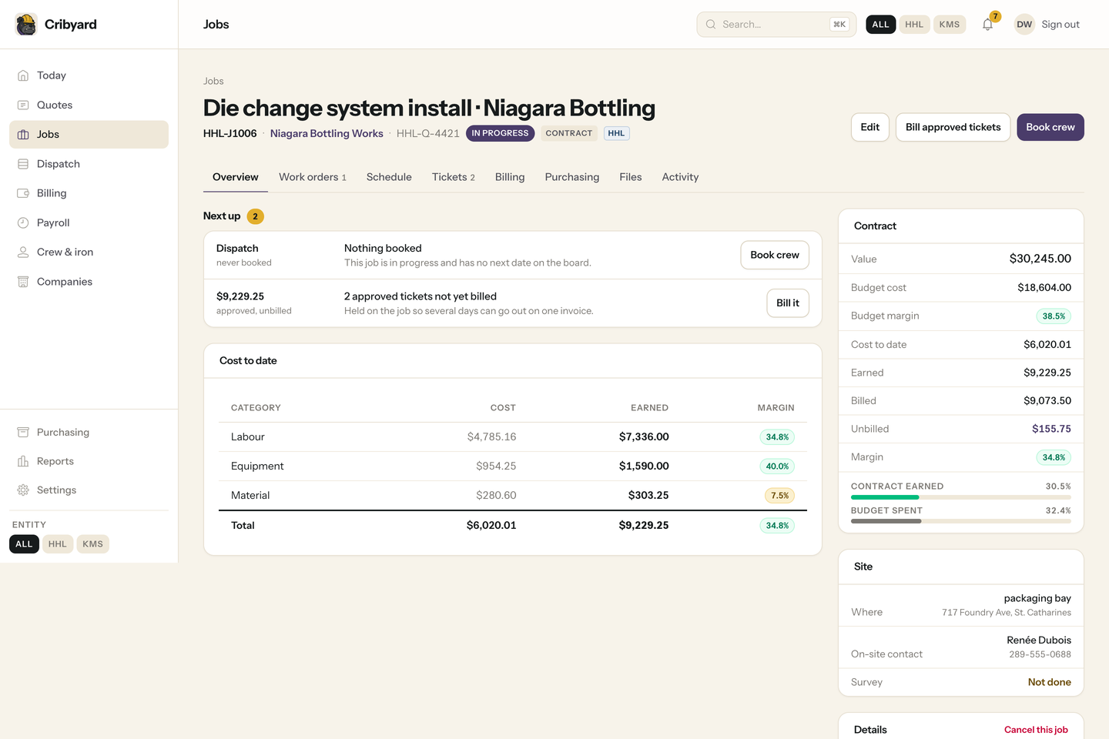Switch to the Purchasing tab
Image resolution: width=1109 pixels, height=739 pixels.
(572, 177)
